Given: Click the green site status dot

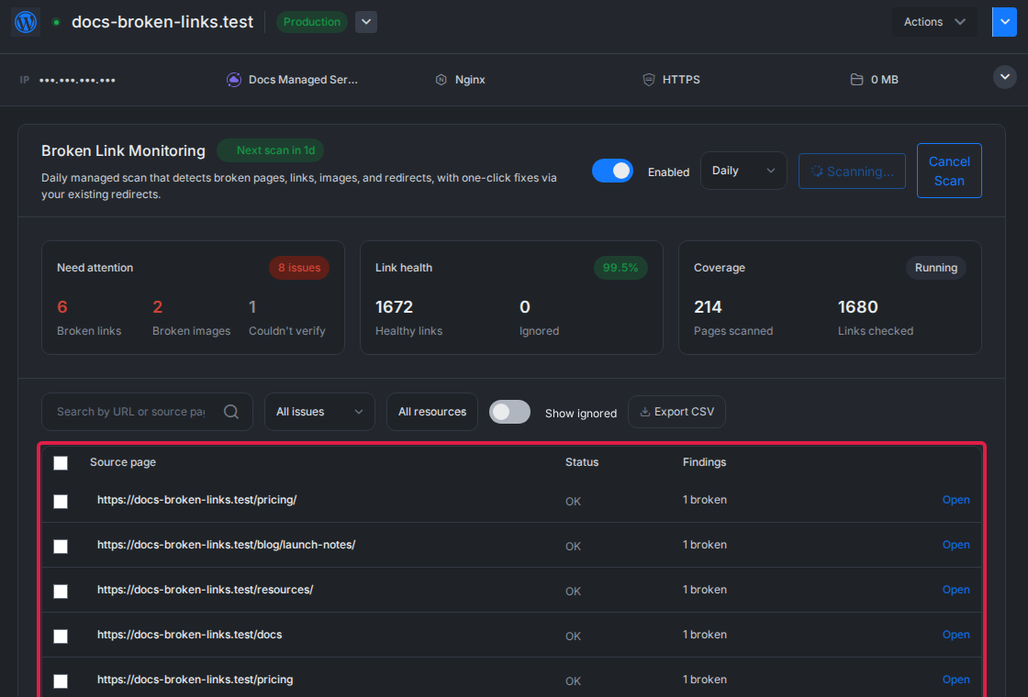Looking at the screenshot, I should [56, 22].
